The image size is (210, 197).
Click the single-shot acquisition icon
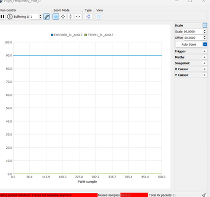pyautogui.click(x=9, y=17)
